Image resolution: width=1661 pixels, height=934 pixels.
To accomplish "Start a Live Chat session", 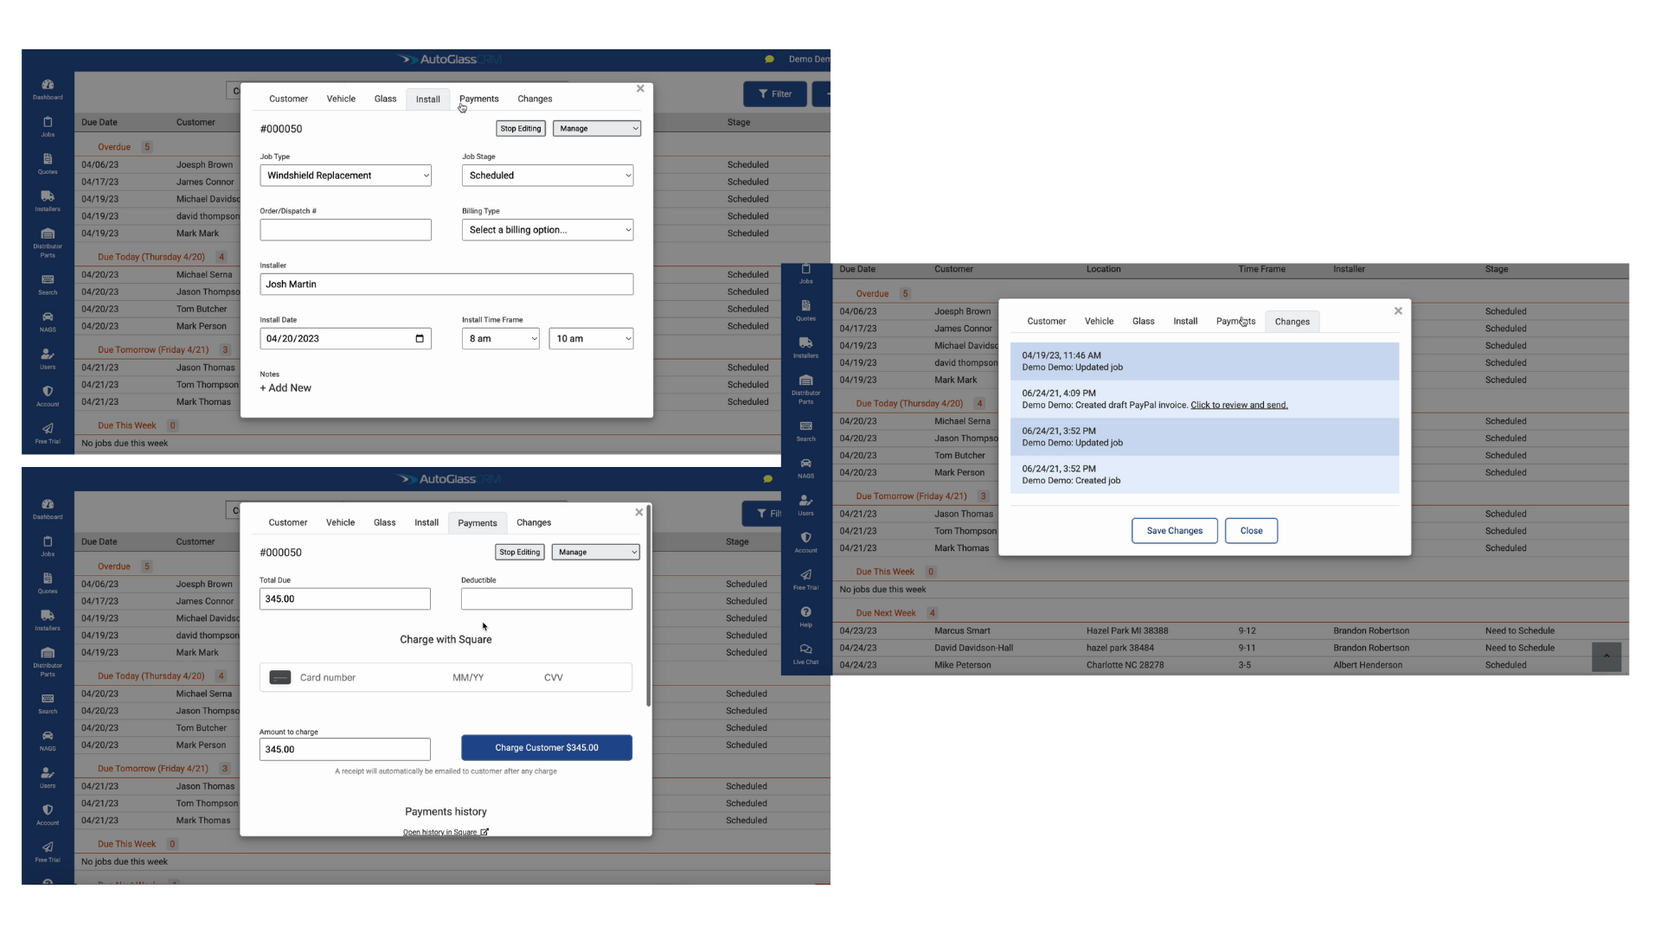I will [x=805, y=655].
